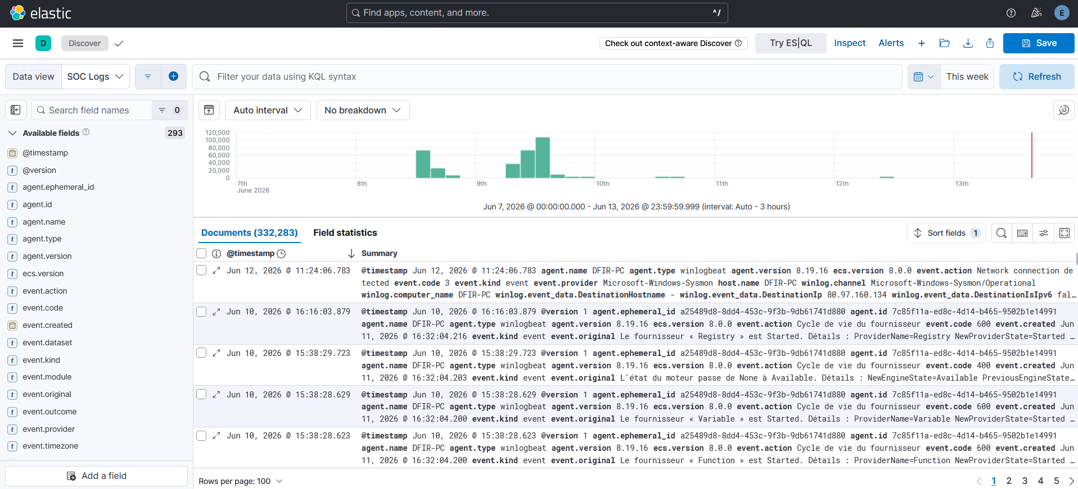Image resolution: width=1078 pixels, height=489 pixels.
Task: Collapse the field list sidebar icon
Action: [16, 110]
